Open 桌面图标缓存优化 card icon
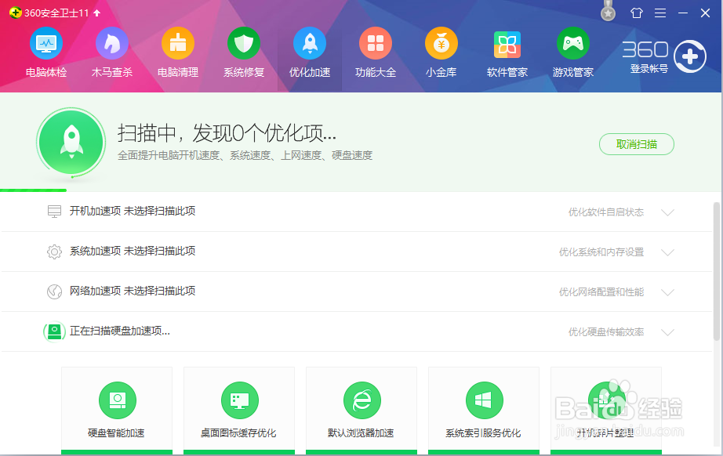 coord(240,400)
